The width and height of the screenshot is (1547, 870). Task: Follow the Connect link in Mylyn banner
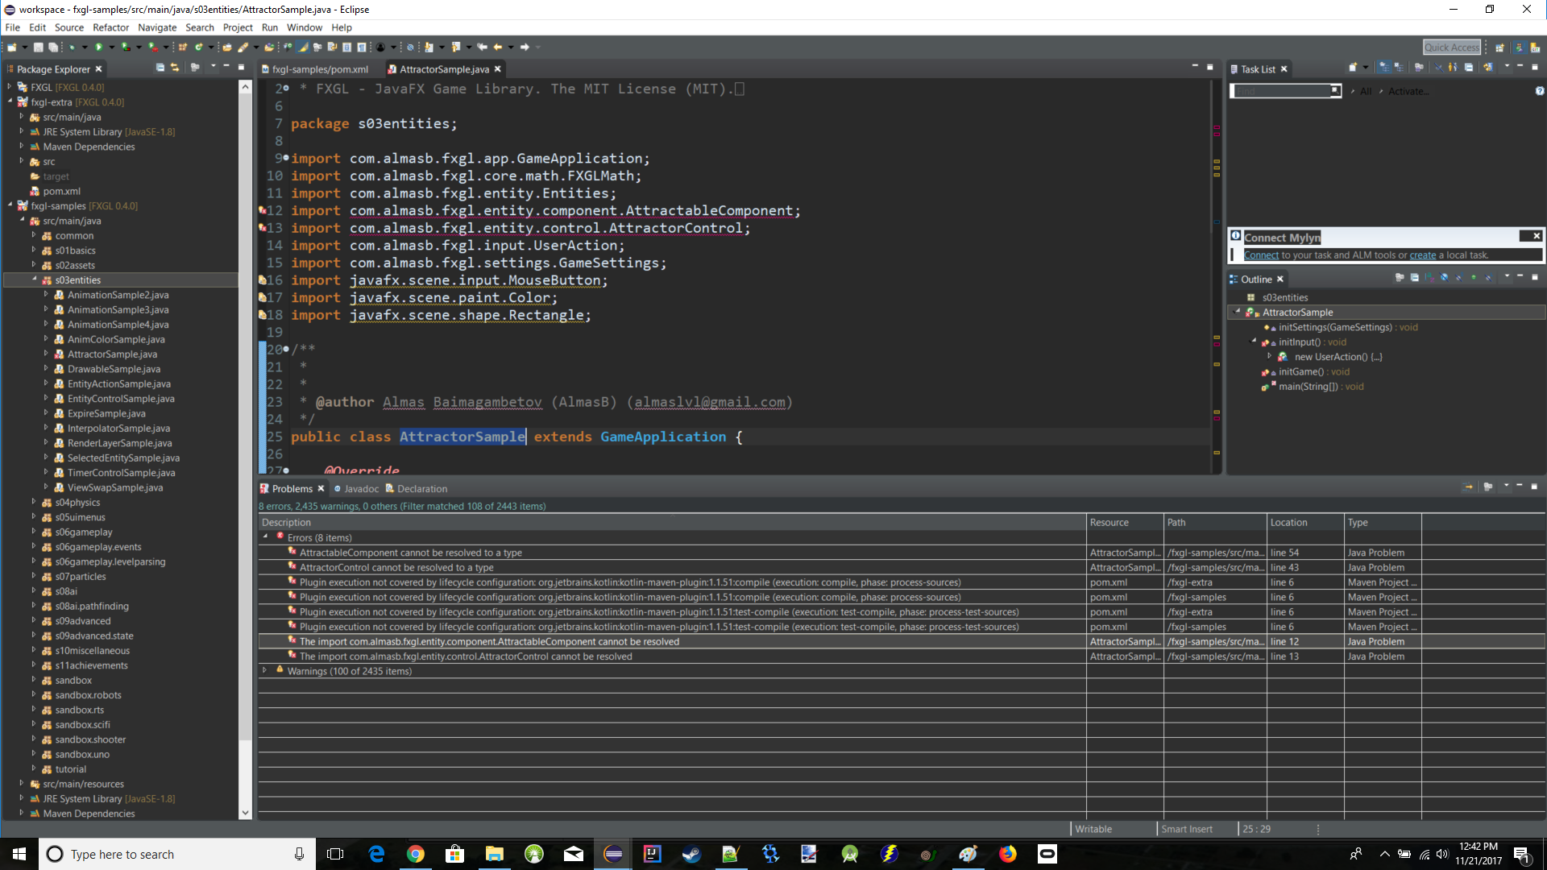coord(1261,255)
